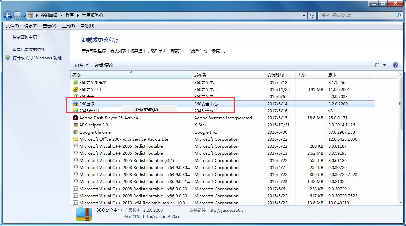
Task: Click version 8.1.1.256 cell
Action: [337, 83]
